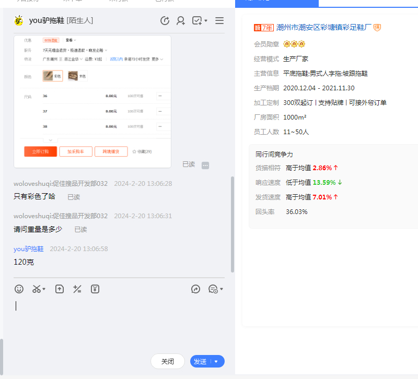The image size is (418, 379).
Task: Expand the dropdown arrow next to checklist icon
Action: pyautogui.click(x=206, y=20)
